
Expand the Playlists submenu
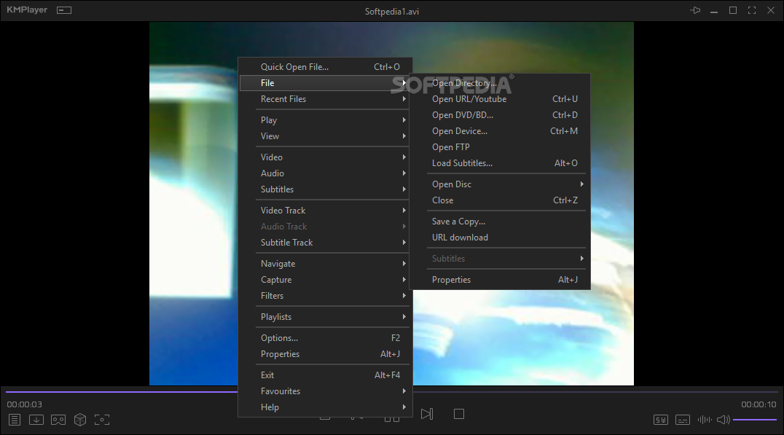[325, 317]
